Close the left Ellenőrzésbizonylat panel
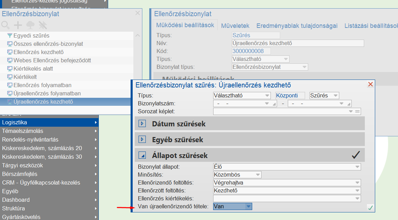The width and height of the screenshot is (398, 220). [x=138, y=13]
